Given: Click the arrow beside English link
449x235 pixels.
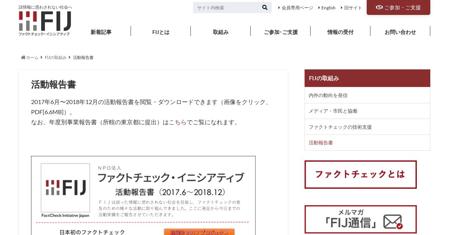Looking at the screenshot, I should click(x=319, y=7).
